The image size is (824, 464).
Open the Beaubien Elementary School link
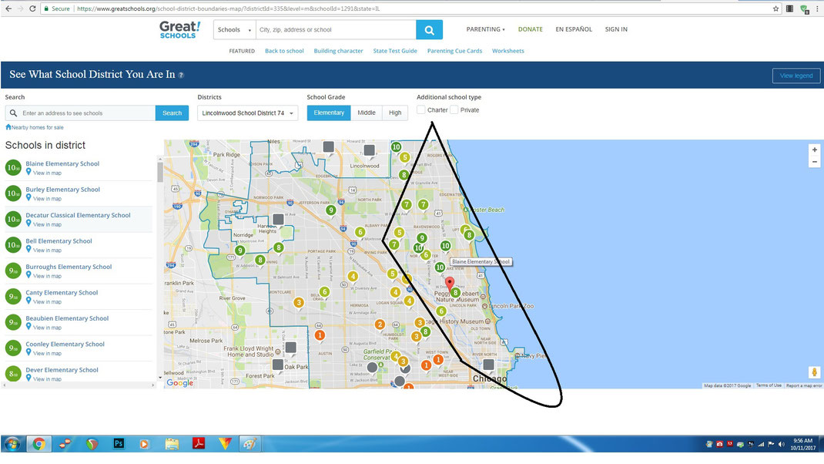point(67,318)
